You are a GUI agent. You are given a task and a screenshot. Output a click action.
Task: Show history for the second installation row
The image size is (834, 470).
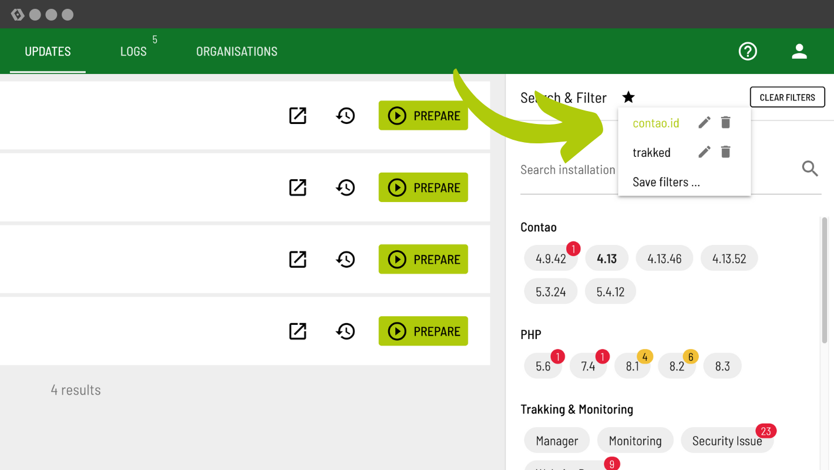coord(345,187)
